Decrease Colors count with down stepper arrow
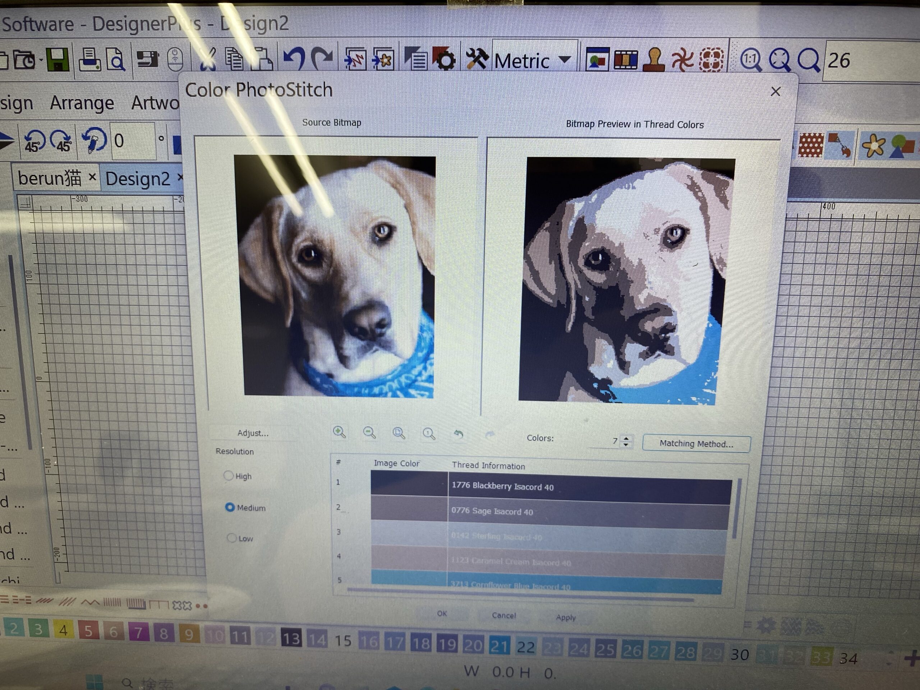Viewport: 920px width, 690px height. [626, 445]
